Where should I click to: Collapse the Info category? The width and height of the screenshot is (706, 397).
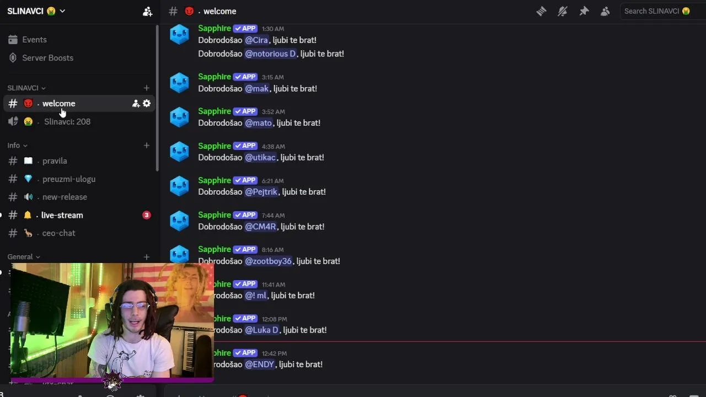tap(17, 146)
